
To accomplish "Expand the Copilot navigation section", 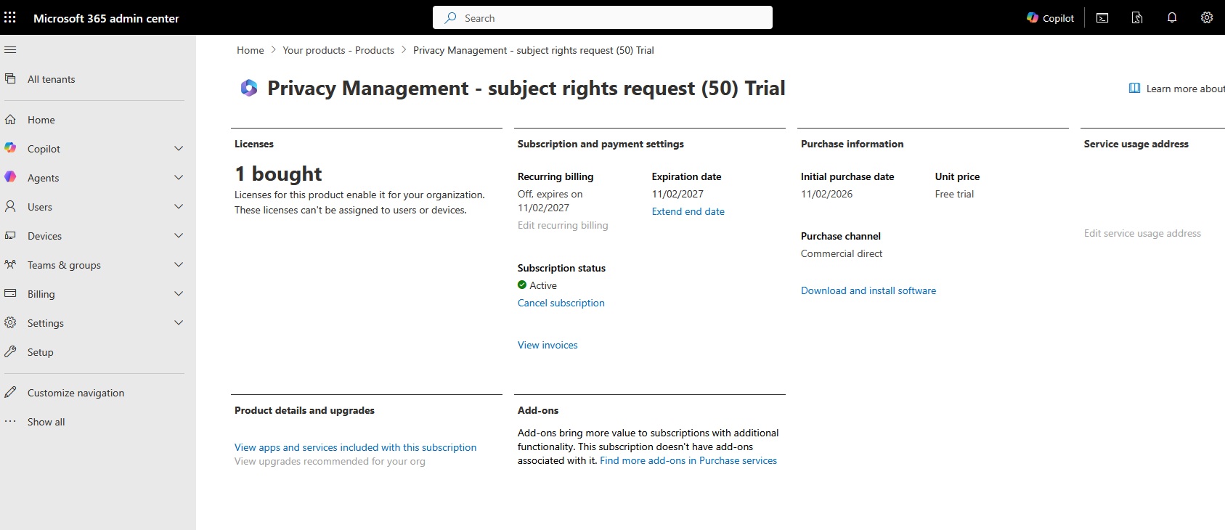I will pyautogui.click(x=179, y=148).
